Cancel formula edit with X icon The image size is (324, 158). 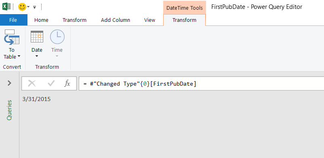point(32,84)
